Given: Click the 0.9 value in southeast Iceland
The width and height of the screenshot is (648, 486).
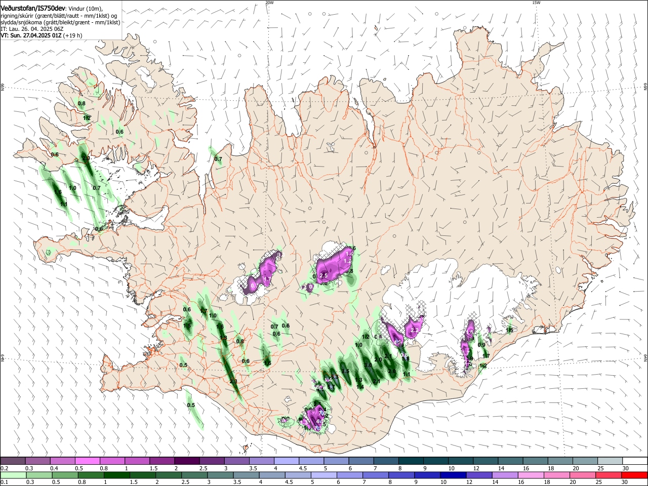Looking at the screenshot, I should pos(481,345).
